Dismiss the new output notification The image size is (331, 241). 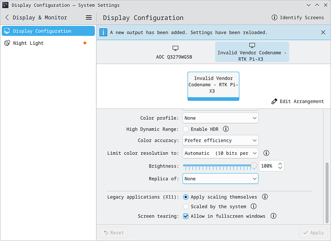click(x=323, y=32)
